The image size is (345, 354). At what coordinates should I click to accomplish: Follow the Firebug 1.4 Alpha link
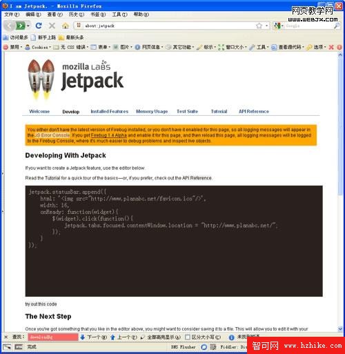pos(109,135)
